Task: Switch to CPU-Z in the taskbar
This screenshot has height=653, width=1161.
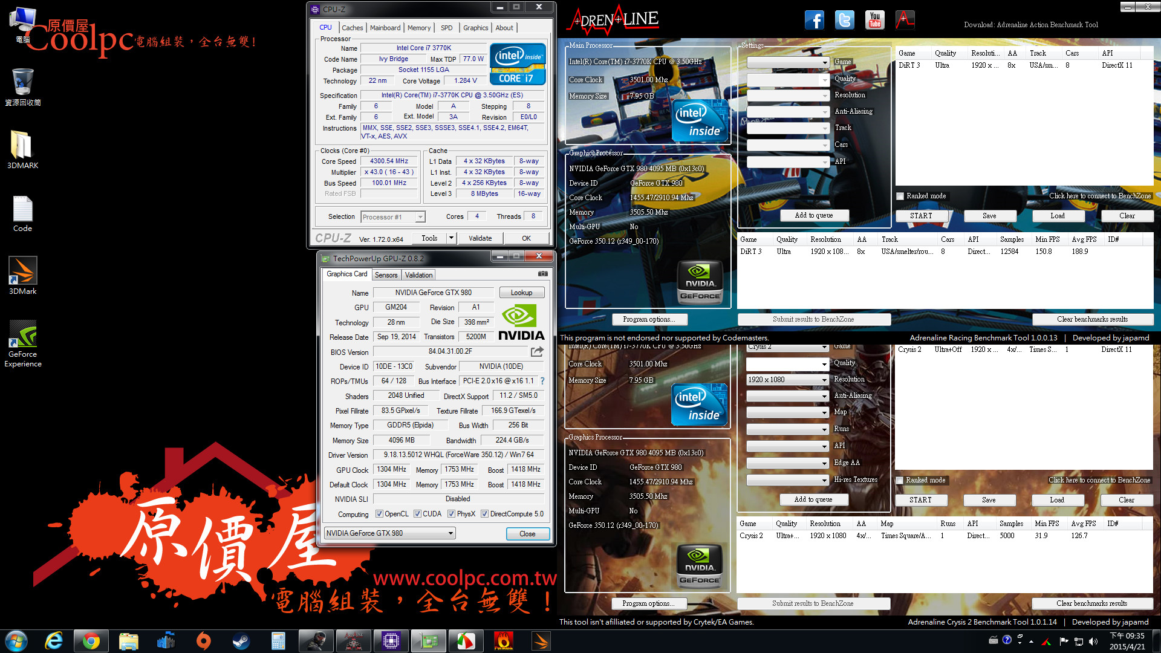Action: [391, 641]
